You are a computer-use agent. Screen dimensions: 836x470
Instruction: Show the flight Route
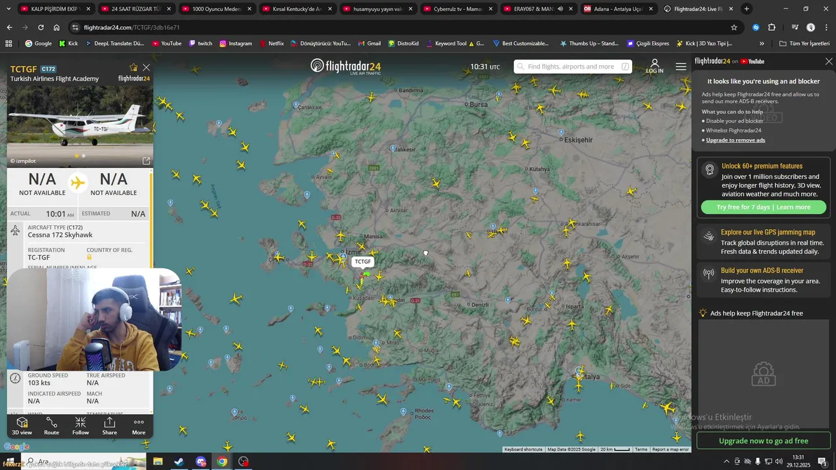click(52, 426)
